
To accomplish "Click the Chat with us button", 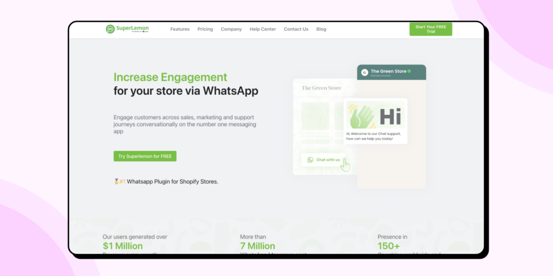I will pyautogui.click(x=324, y=160).
